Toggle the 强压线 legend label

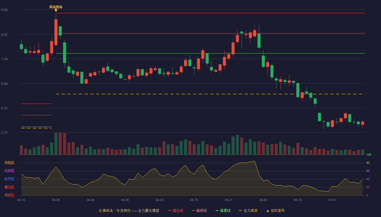click(x=178, y=210)
